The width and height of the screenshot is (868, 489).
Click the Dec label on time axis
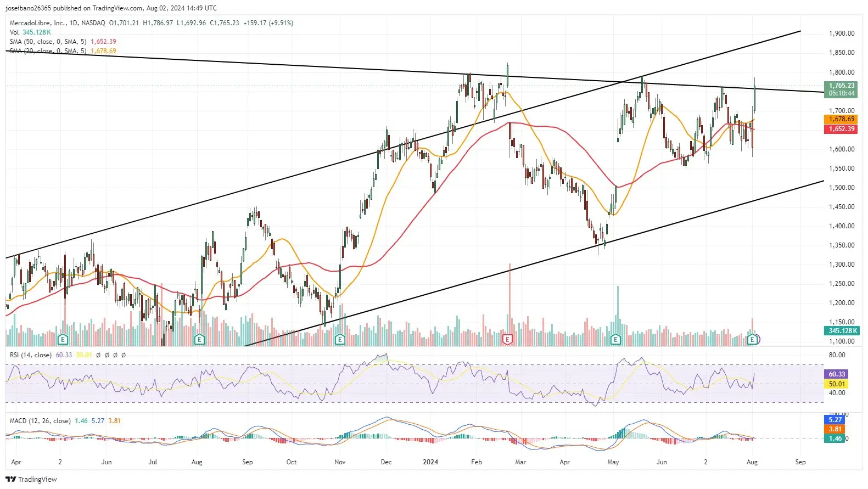386,462
